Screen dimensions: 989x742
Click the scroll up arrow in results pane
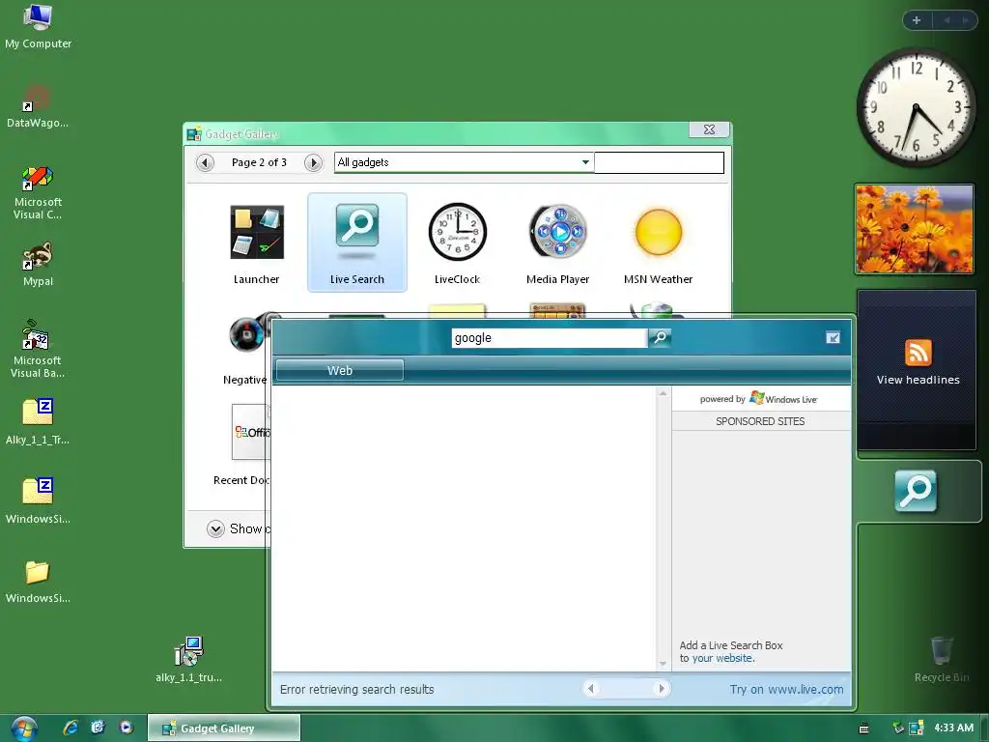[x=663, y=394]
